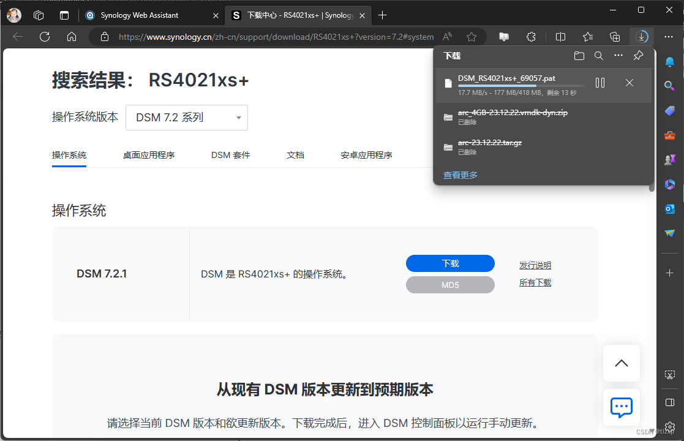View site information lock icon
Screen dimensions: 684x441
coord(105,37)
